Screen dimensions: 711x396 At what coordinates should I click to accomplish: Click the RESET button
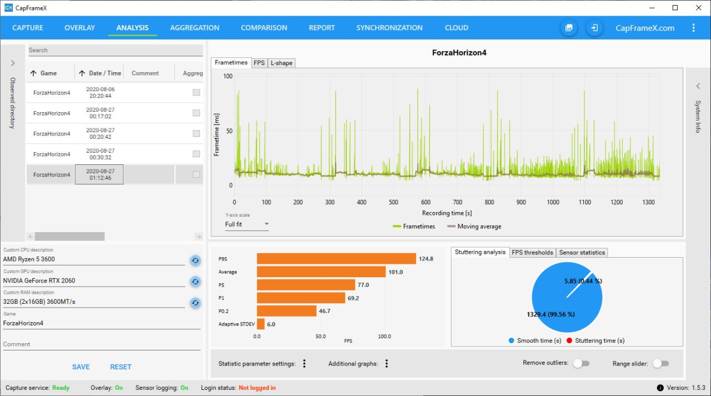pos(121,367)
